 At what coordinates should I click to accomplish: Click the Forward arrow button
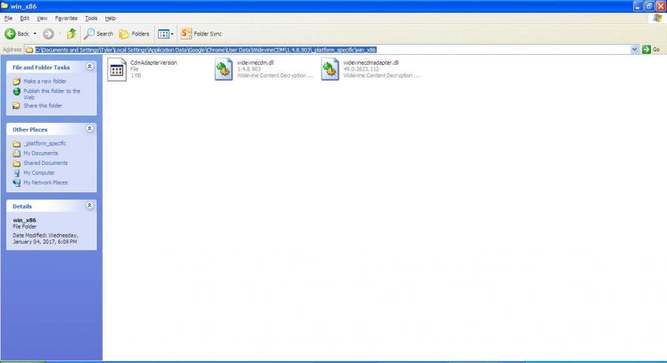click(x=48, y=33)
